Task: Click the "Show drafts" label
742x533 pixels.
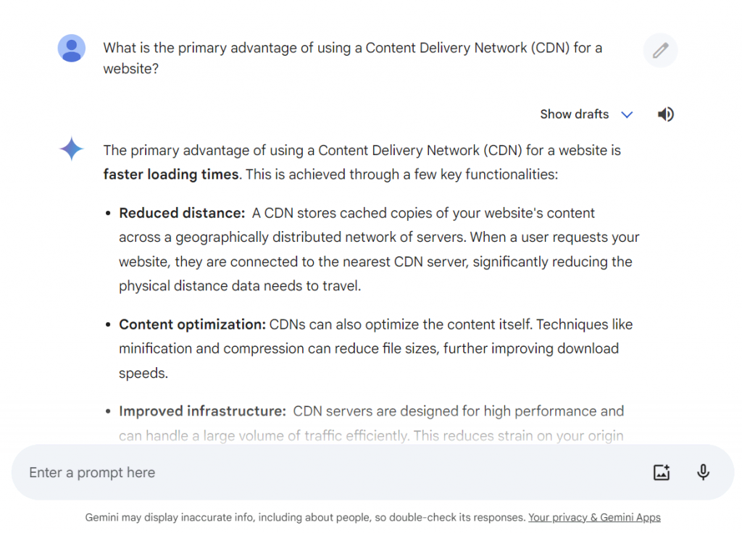Action: point(574,114)
